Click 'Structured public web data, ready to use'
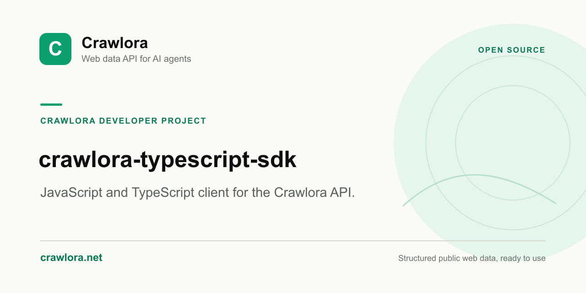 (x=472, y=258)
